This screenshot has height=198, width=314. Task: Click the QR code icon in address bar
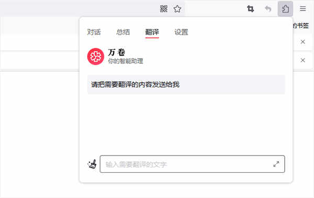coord(164,9)
